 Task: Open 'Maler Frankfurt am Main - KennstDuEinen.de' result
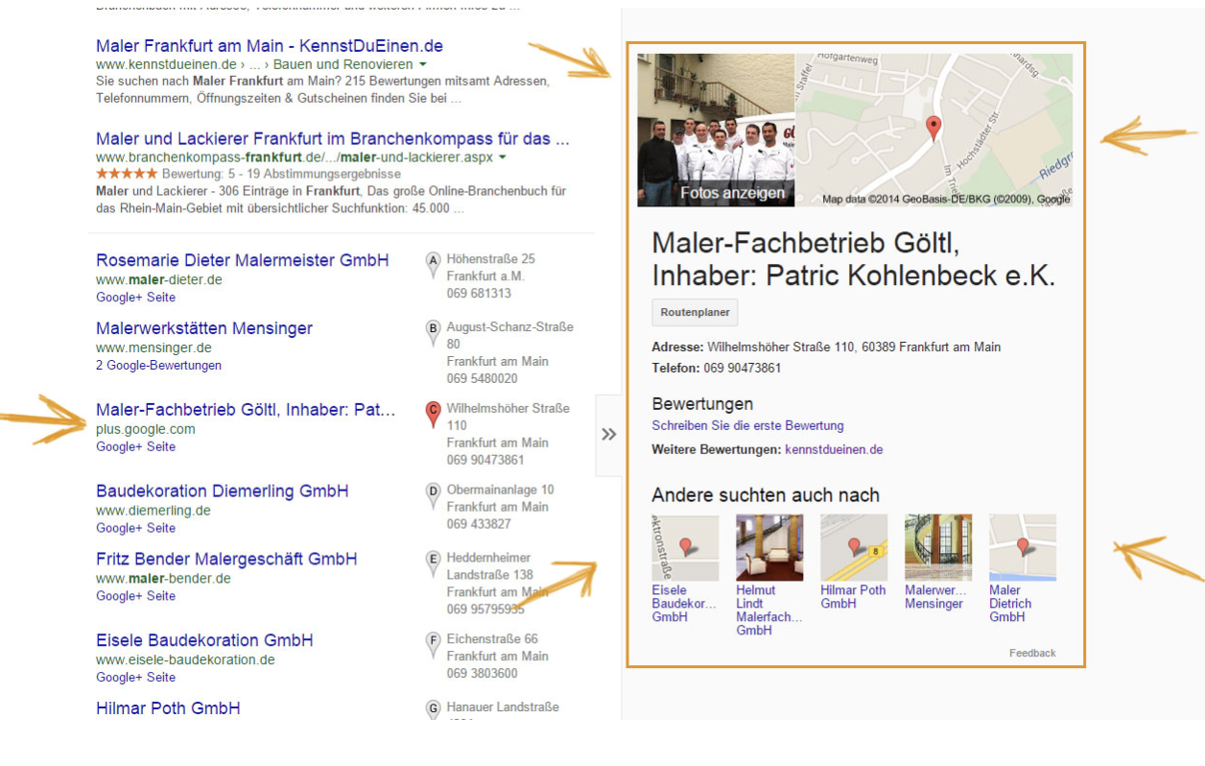tap(270, 46)
